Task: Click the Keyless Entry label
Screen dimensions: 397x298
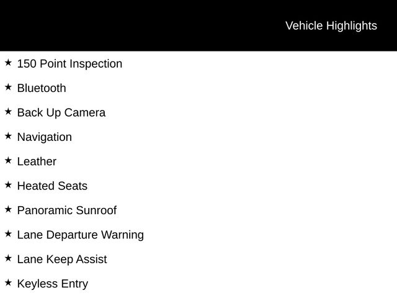Action: (x=53, y=284)
